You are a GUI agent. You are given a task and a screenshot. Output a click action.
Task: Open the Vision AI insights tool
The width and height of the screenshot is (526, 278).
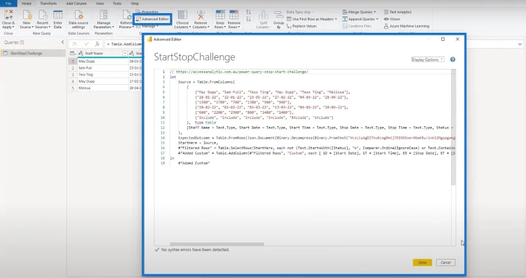tap(392, 19)
